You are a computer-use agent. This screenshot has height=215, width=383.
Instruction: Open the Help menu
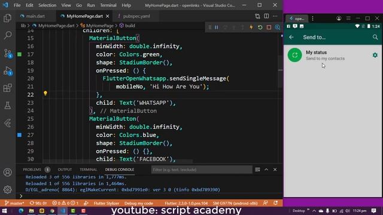126,5
